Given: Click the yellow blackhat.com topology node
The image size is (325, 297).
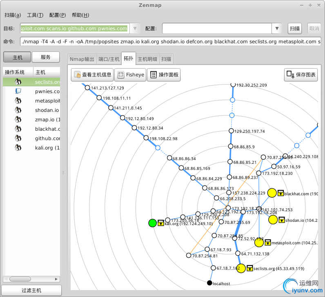Looking at the screenshot, I should 272,193.
